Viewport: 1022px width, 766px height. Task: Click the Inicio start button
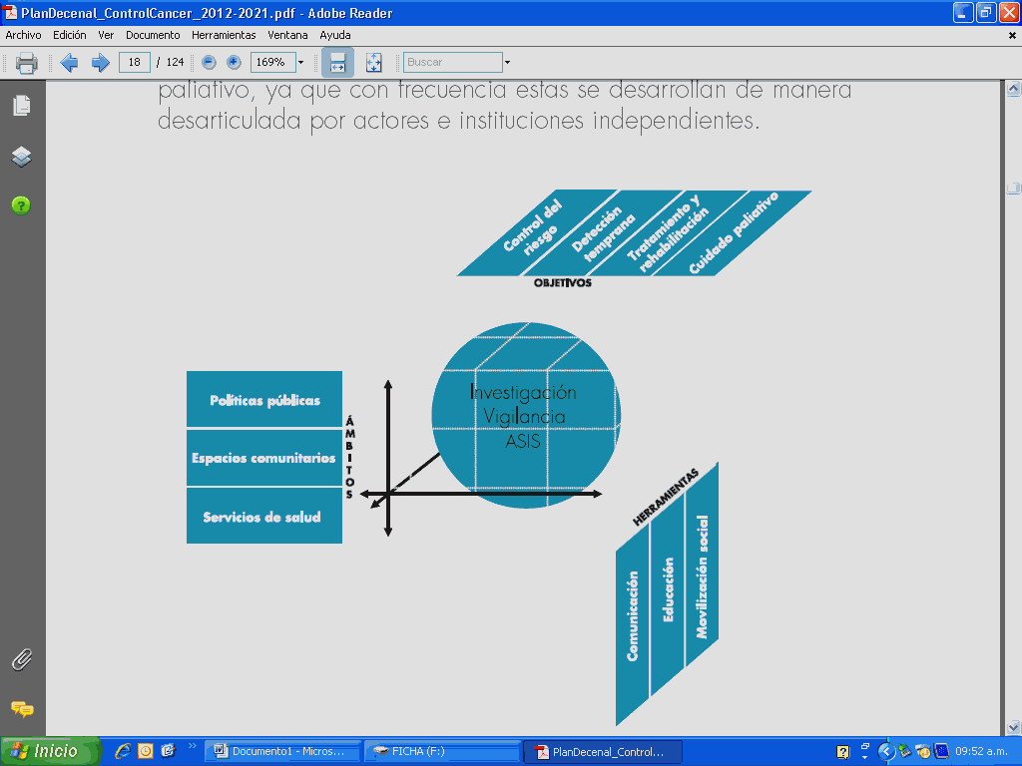tap(50, 751)
